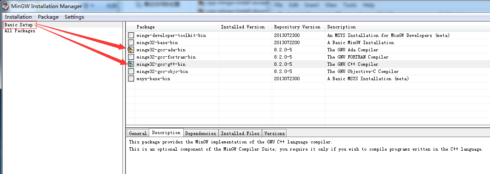490x174 pixels.
Task: Open the Installation menu
Action: tap(18, 17)
